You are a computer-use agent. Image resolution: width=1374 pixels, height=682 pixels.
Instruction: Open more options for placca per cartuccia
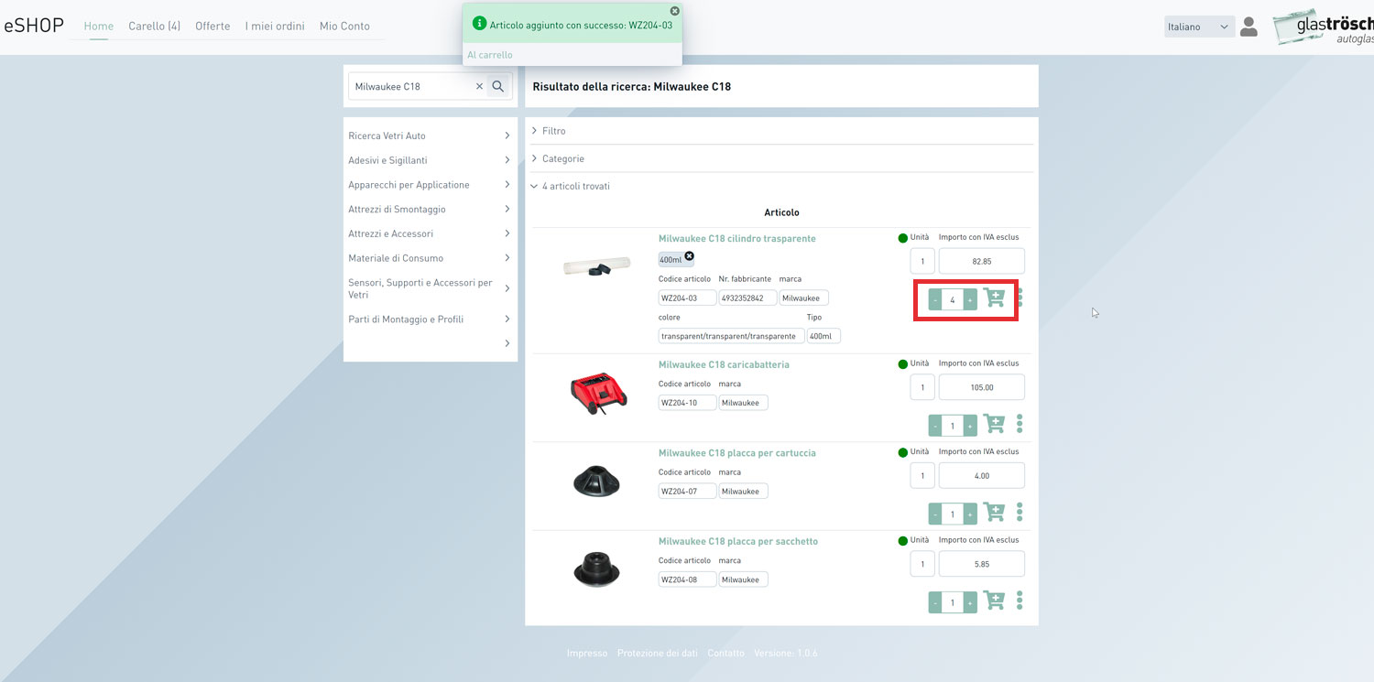[1020, 512]
